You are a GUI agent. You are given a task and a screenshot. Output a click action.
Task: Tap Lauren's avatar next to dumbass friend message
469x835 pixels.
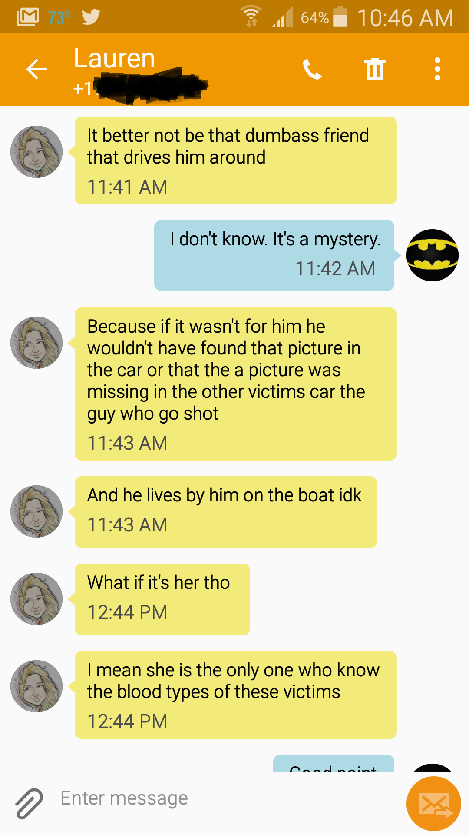click(x=36, y=152)
